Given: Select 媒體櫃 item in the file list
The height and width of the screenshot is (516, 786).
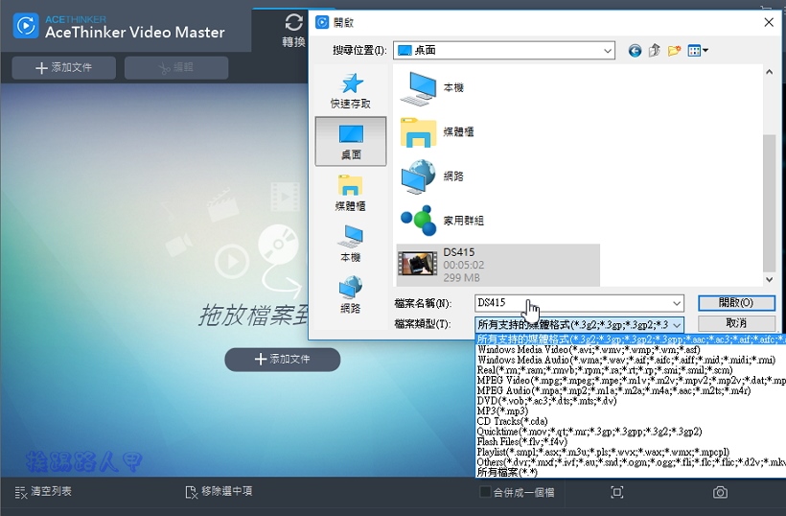Looking at the screenshot, I should (x=437, y=132).
